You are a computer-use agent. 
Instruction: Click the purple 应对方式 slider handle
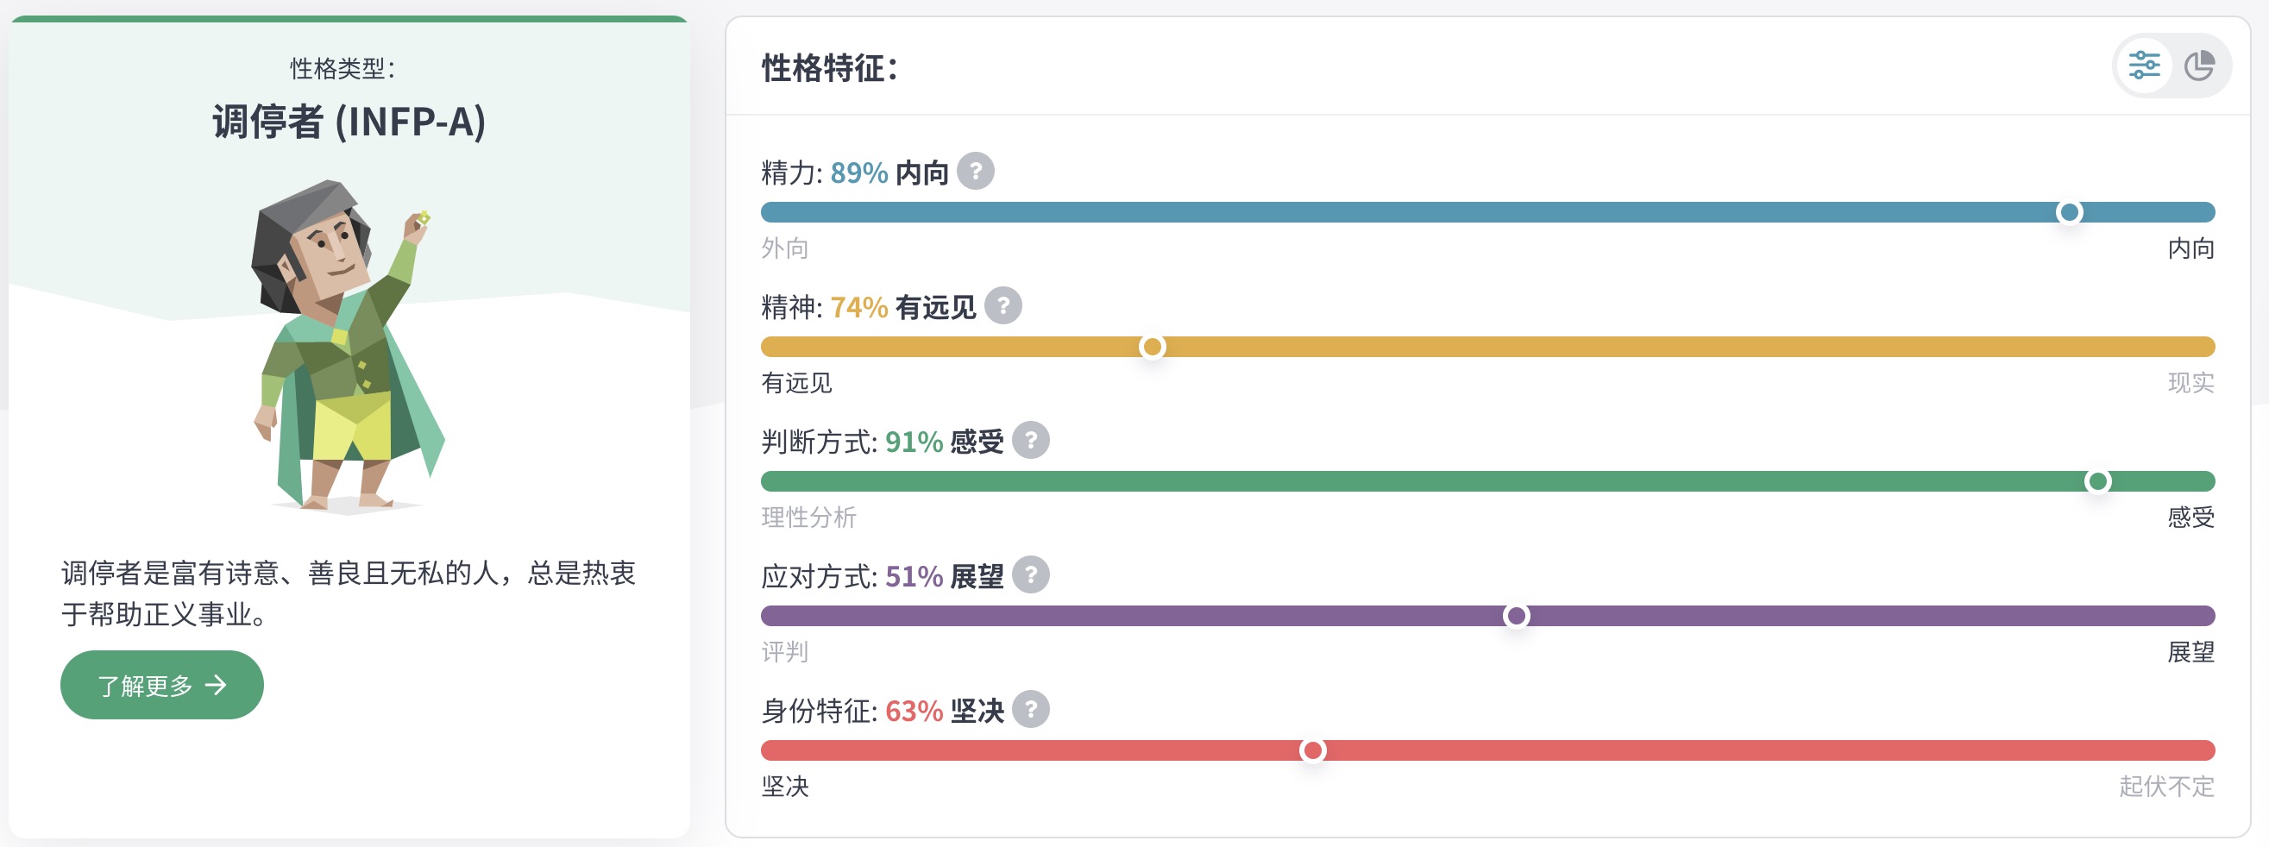click(x=1516, y=616)
